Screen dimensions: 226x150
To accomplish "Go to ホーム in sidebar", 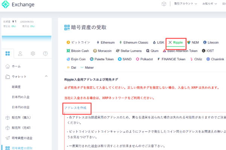I will (x=16, y=66).
